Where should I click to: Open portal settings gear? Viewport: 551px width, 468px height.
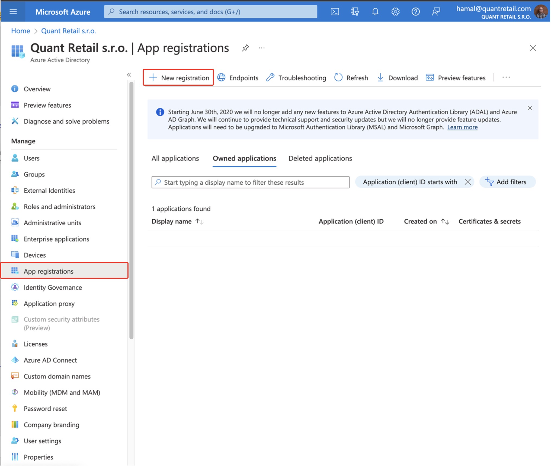(396, 12)
